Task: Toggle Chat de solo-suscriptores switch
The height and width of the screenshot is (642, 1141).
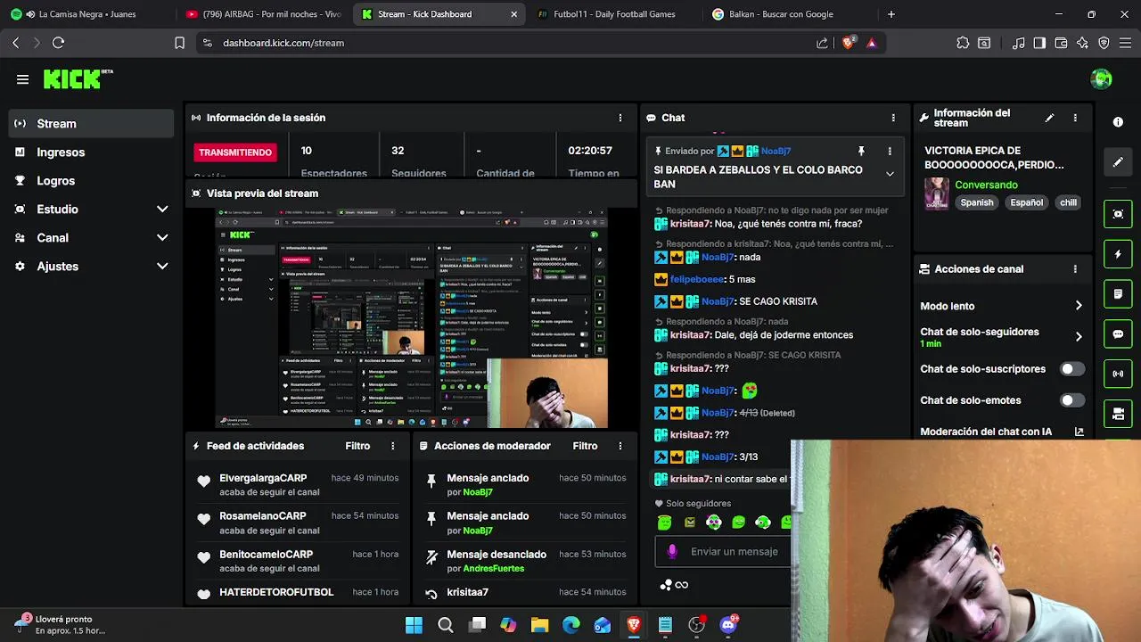Action: tap(1072, 369)
